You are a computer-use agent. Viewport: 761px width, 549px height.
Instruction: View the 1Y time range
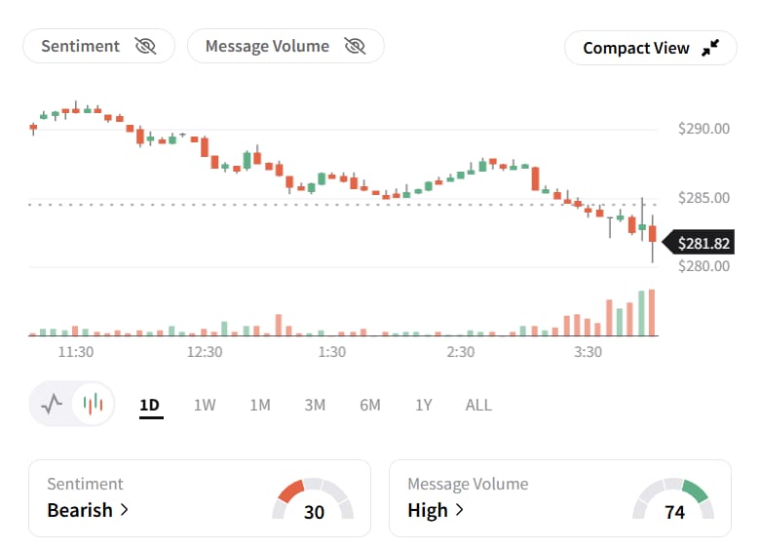(x=423, y=406)
